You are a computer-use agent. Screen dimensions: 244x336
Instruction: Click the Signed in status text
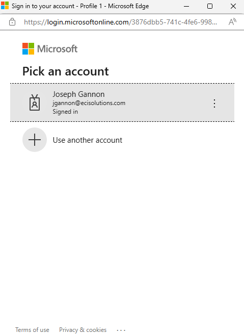point(65,112)
